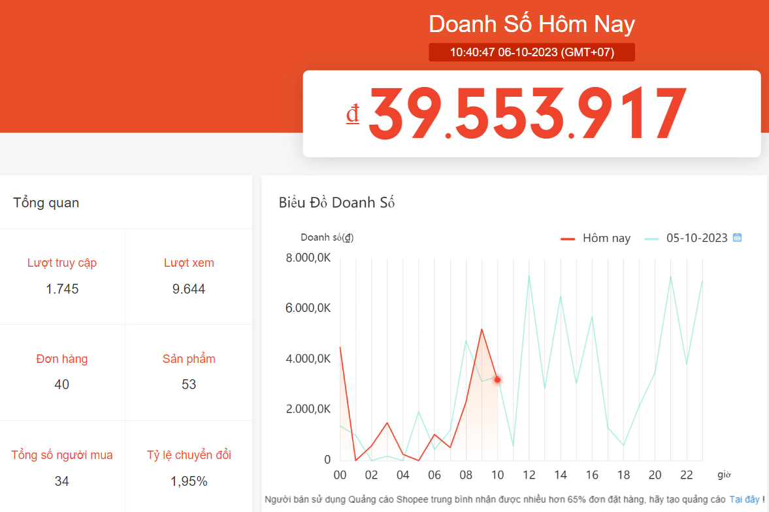Click the hour 00 x-axis label
This screenshot has height=512, width=769.
tap(340, 475)
